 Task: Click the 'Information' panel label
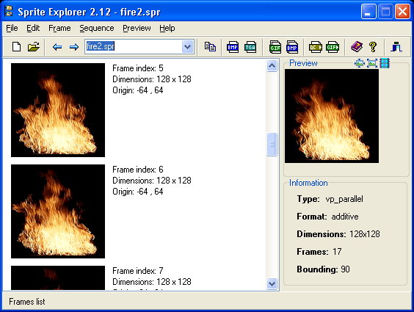[308, 183]
